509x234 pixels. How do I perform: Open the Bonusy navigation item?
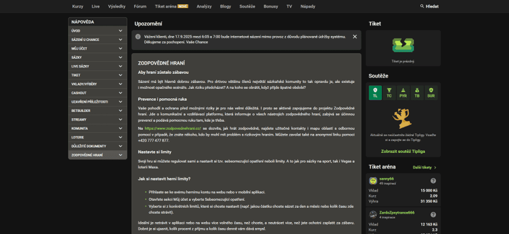271,6
